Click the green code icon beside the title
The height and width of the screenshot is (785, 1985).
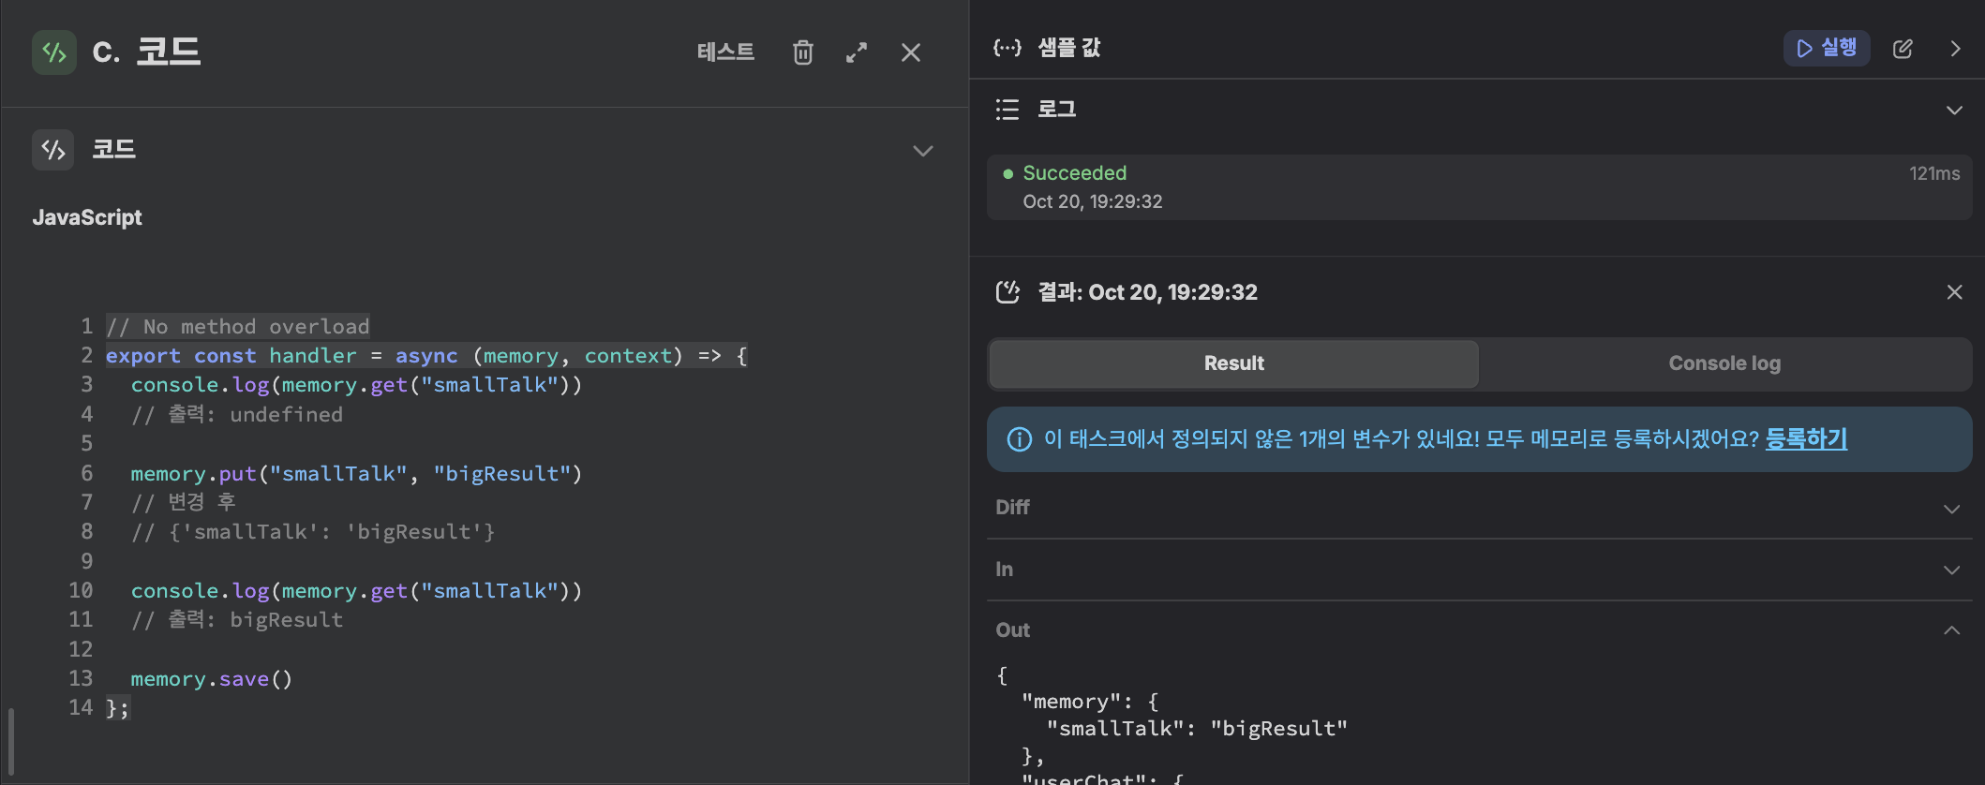(54, 52)
